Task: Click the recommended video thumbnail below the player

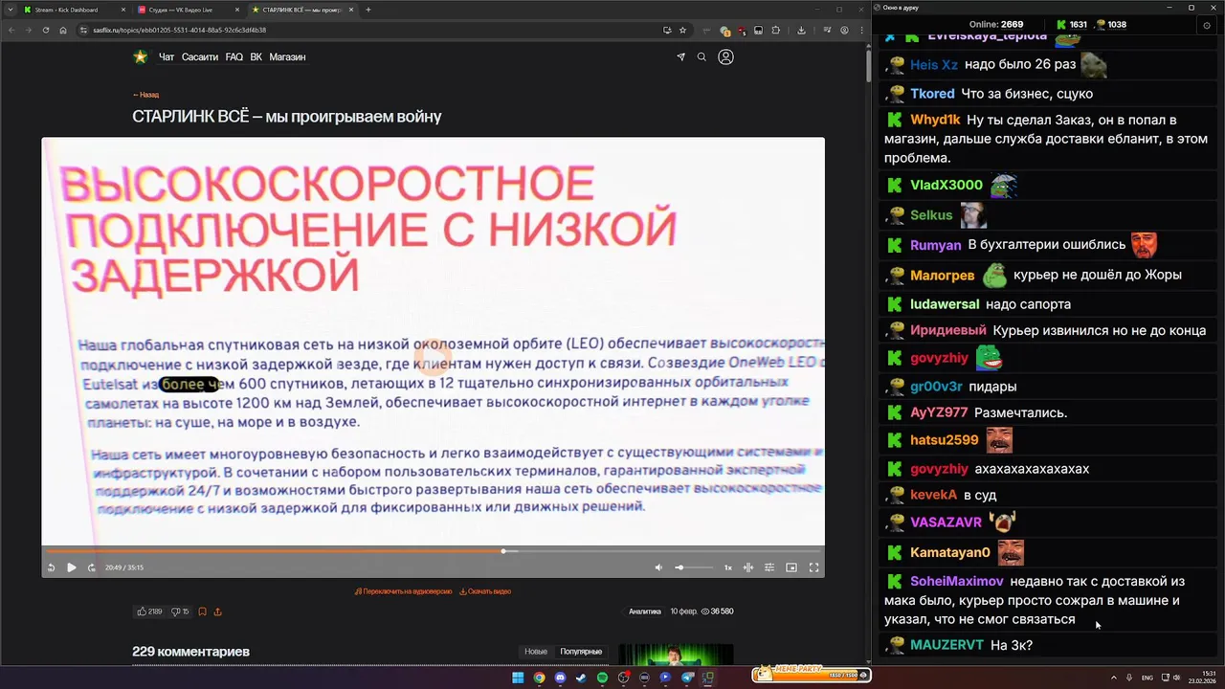Action: coord(676,655)
